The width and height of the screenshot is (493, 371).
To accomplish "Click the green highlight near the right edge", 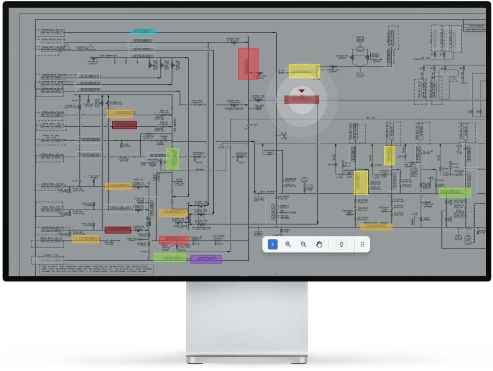I will (x=455, y=192).
